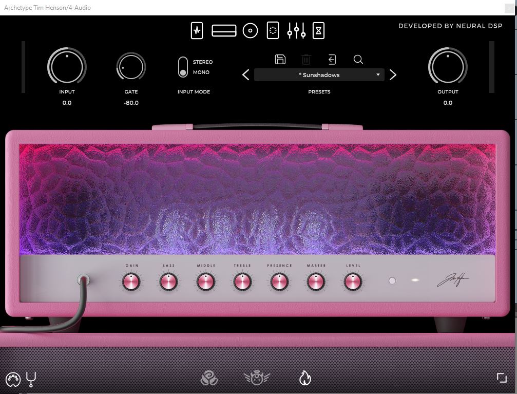The height and width of the screenshot is (394, 517).
Task: Open the post-effects pedal section icon
Action: coord(273,31)
